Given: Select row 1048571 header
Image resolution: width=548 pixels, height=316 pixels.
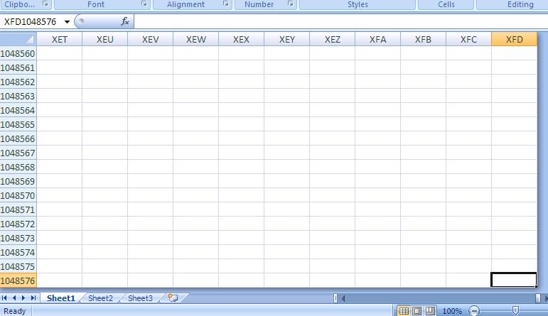Looking at the screenshot, I should [18, 210].
